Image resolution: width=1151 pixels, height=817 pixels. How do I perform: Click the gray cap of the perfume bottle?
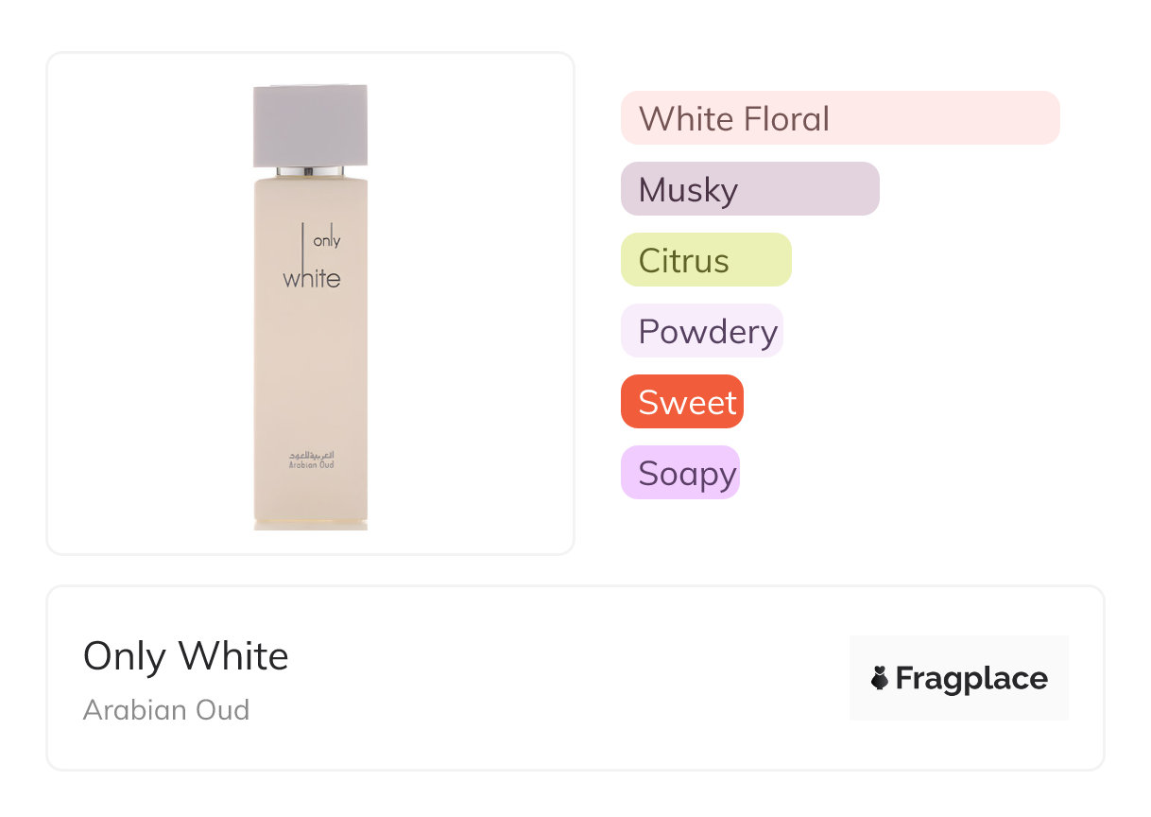[x=310, y=125]
